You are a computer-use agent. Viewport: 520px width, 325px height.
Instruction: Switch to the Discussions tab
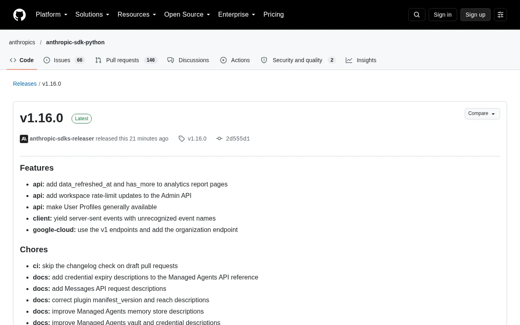pos(188,60)
